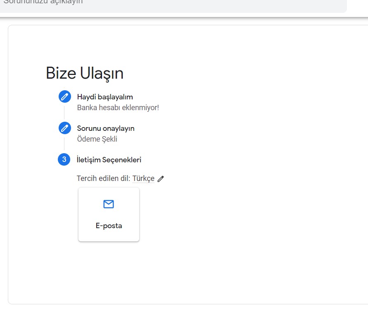Click the pencil icon next to Türkçe
The height and width of the screenshot is (318, 368).
pyautogui.click(x=161, y=179)
